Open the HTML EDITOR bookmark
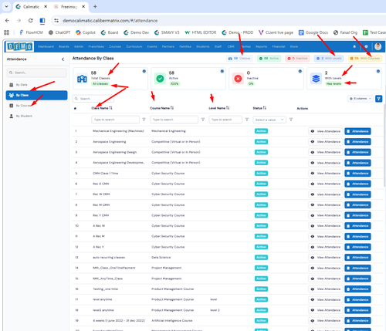The width and height of the screenshot is (386, 331). point(201,32)
